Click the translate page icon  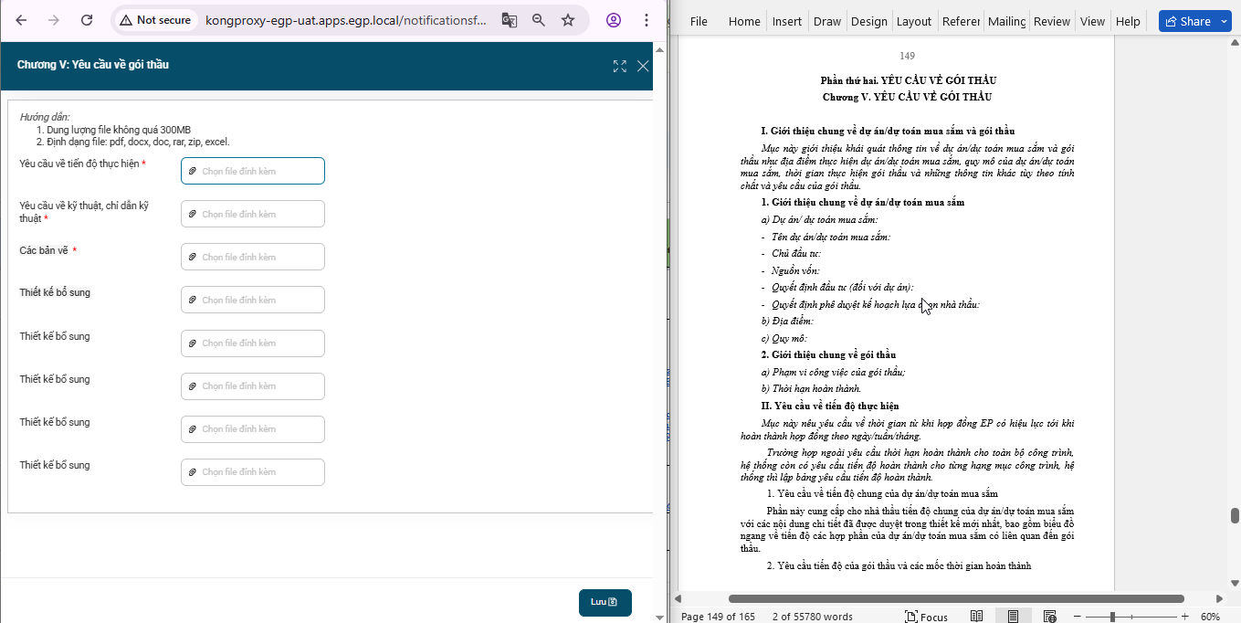[509, 20]
